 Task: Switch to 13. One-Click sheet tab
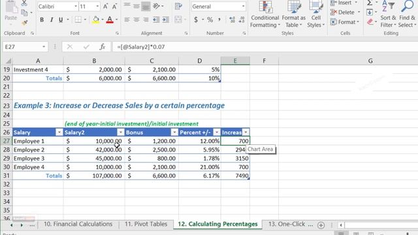290,224
